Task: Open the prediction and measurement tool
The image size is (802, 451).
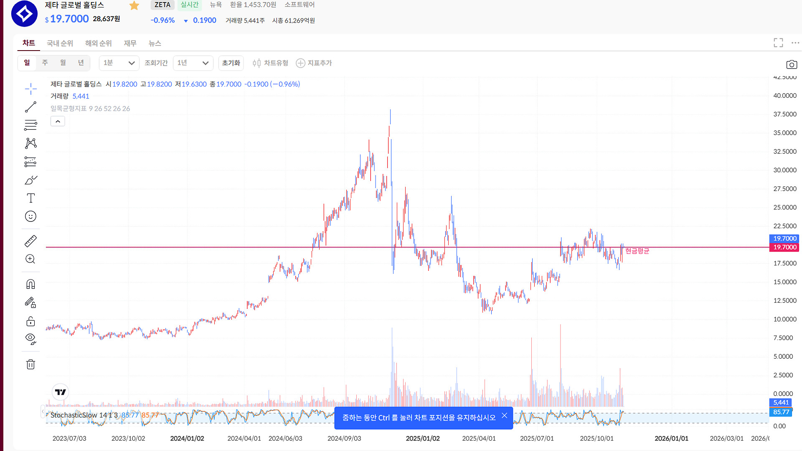Action: click(30, 162)
